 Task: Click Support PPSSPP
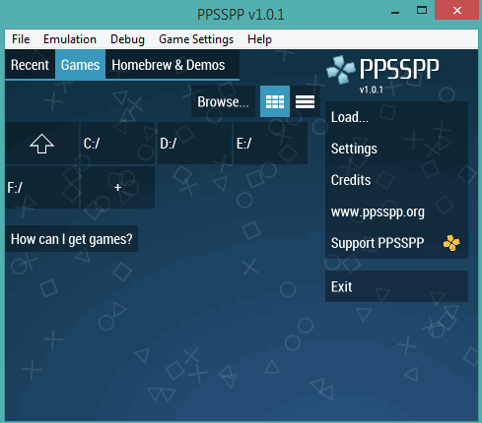[x=396, y=243]
